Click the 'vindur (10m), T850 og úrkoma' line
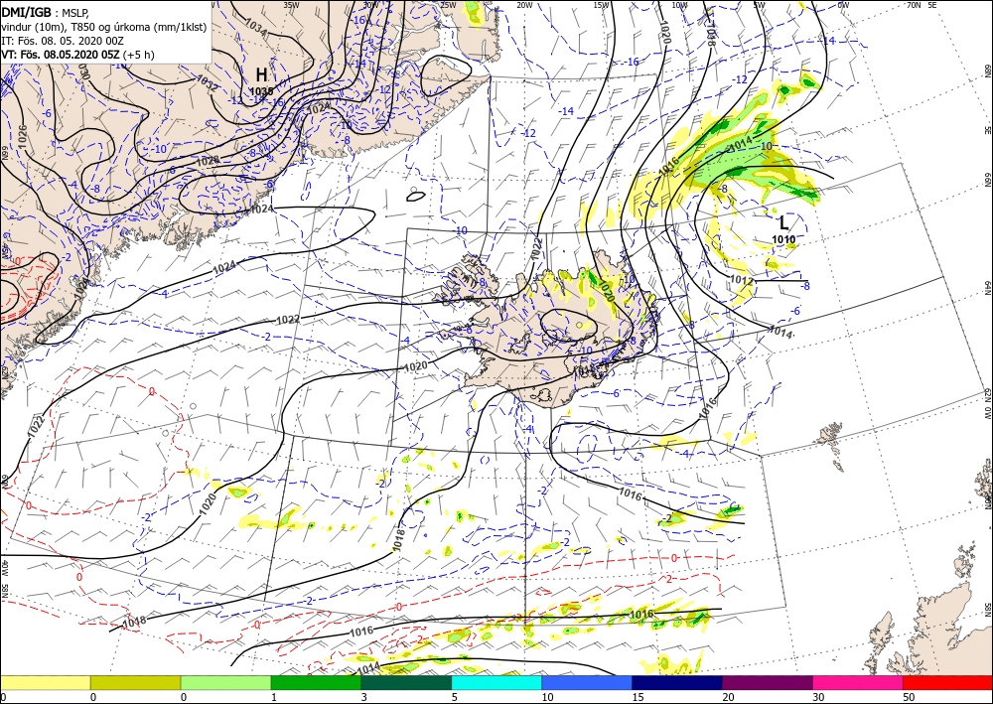 [104, 27]
